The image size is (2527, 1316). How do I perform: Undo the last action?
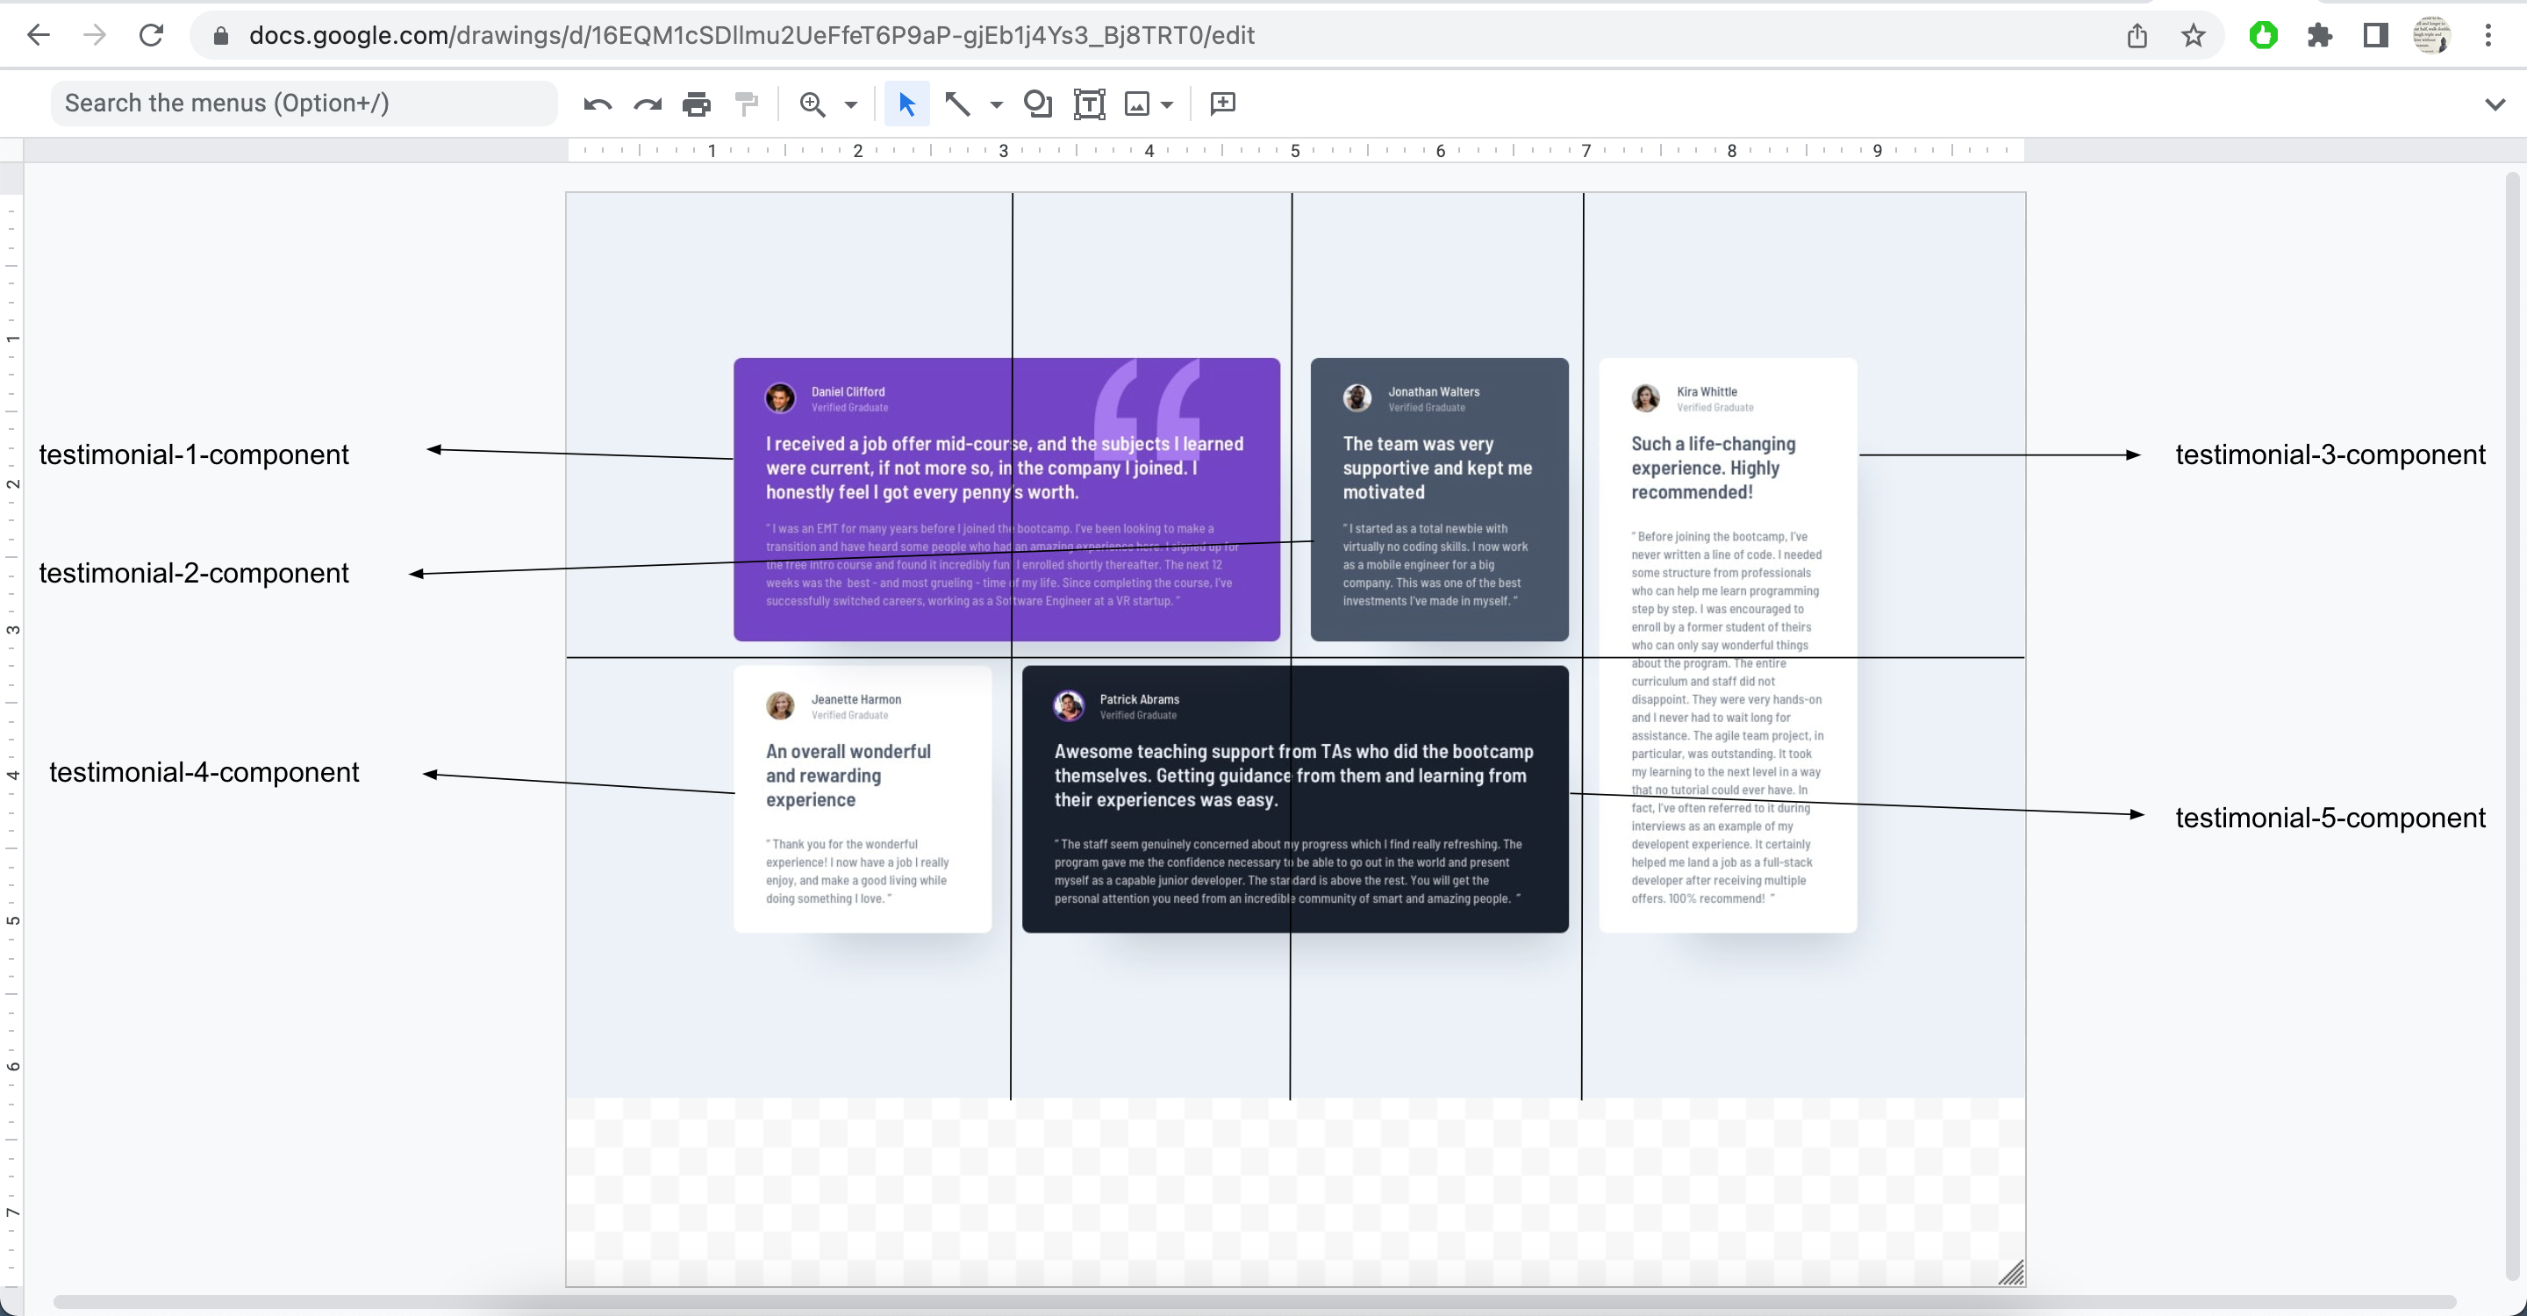click(598, 104)
